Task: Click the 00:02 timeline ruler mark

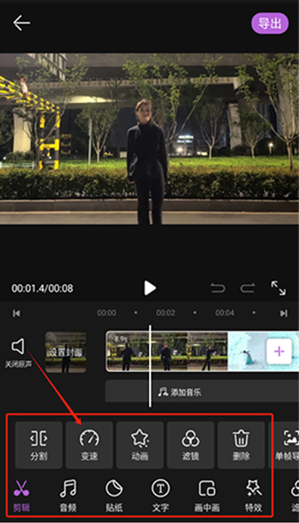Action: pos(166,313)
